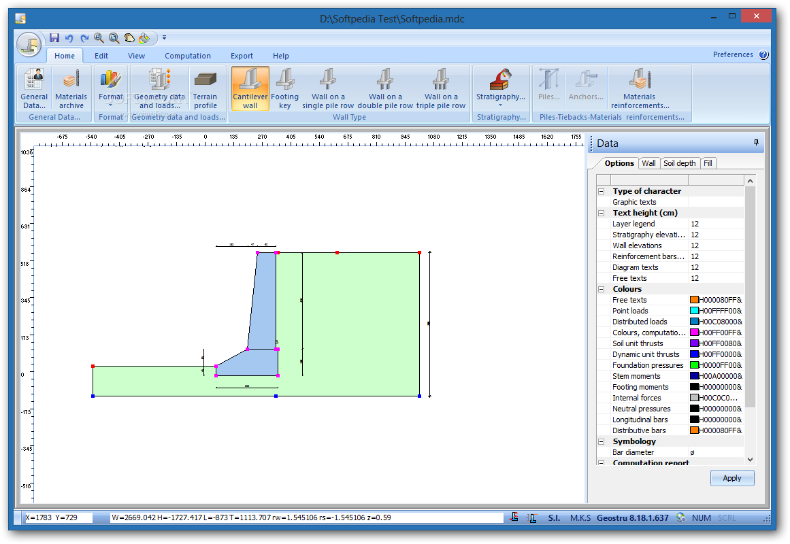790x544 pixels.
Task: Open the Computation ribbon tab
Action: point(187,56)
